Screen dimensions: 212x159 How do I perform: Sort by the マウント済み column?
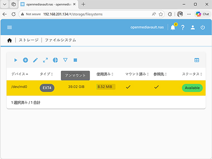click(137, 74)
